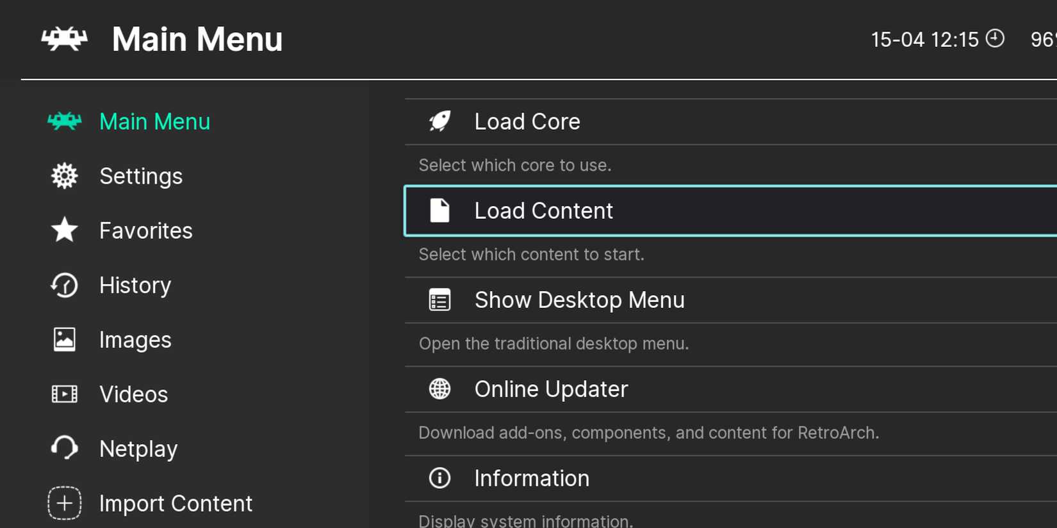This screenshot has width=1057, height=528.
Task: Go to Favorites in the sidebar
Action: pos(145,230)
